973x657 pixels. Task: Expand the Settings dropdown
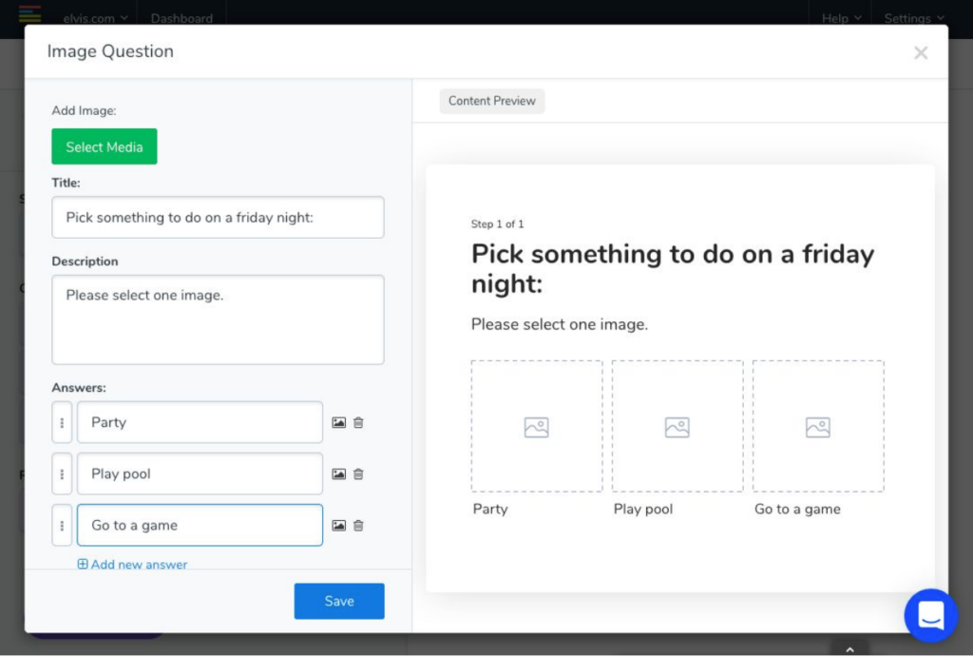[913, 18]
